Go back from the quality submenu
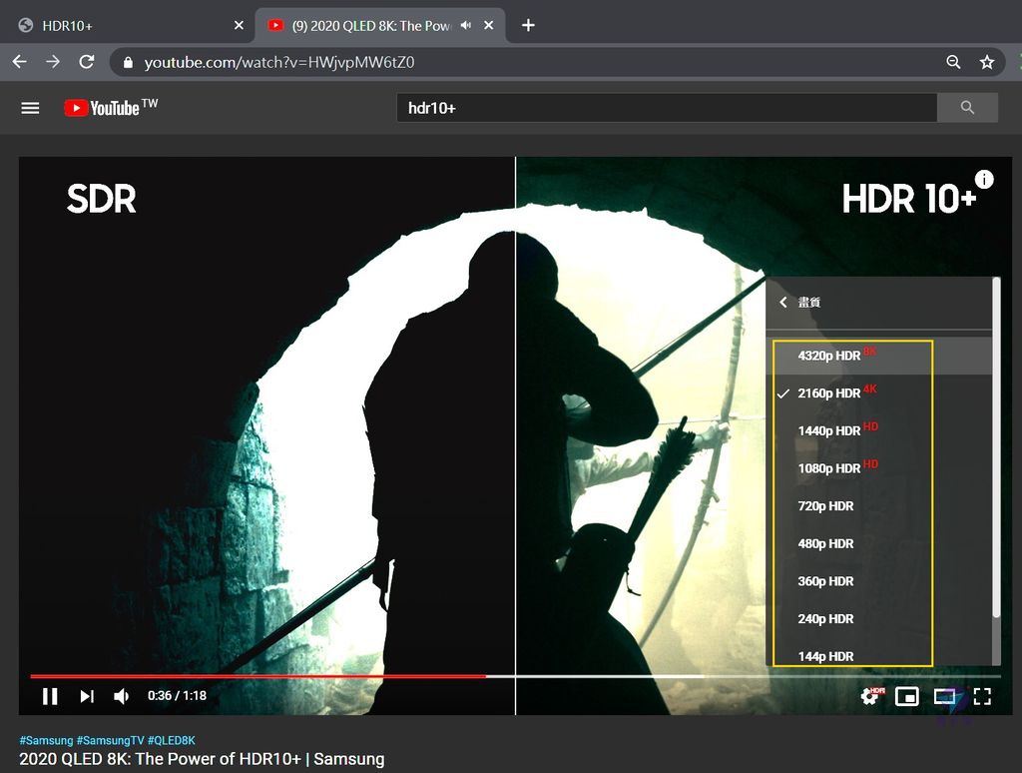1022x773 pixels. point(783,302)
